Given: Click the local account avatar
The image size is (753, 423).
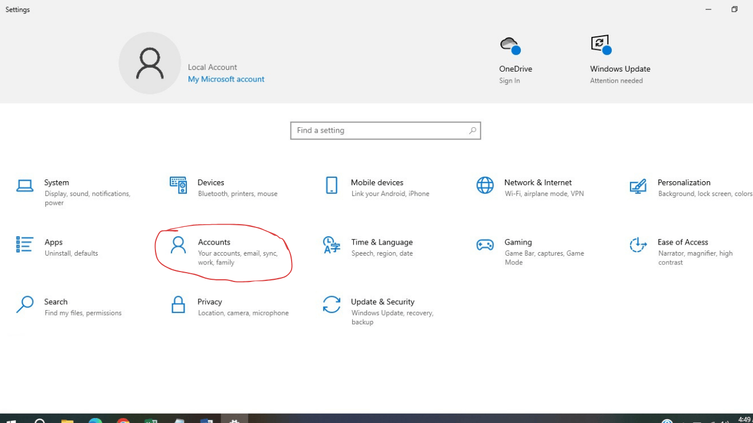Looking at the screenshot, I should (x=150, y=63).
